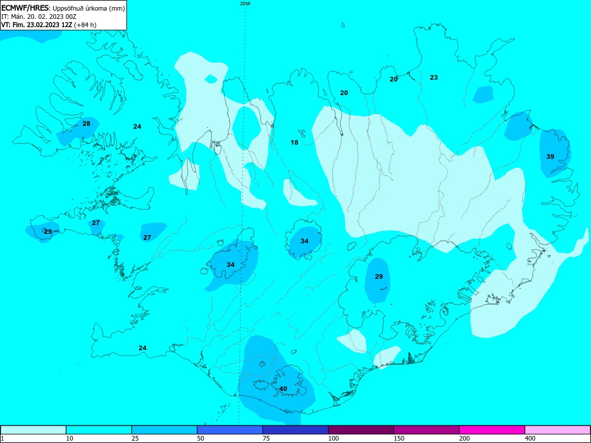The image size is (591, 443).
Task: Click the 'Uppsöfnuð úrkoma (mm)' label
Action: click(89, 8)
